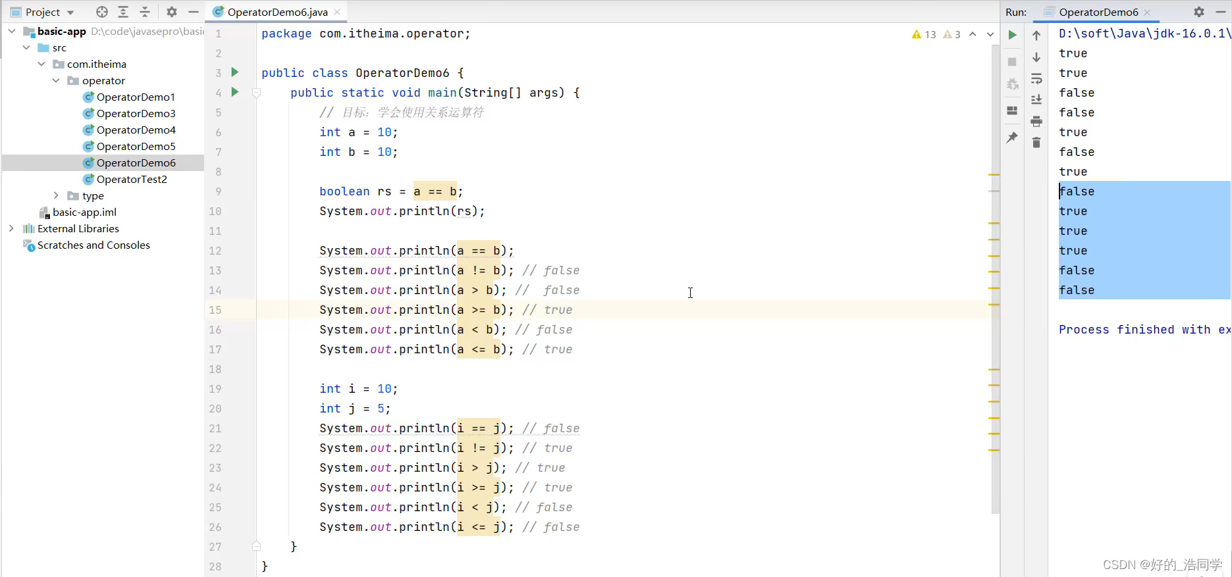Clear console output with trash icon
The height and width of the screenshot is (577, 1232).
(1036, 143)
